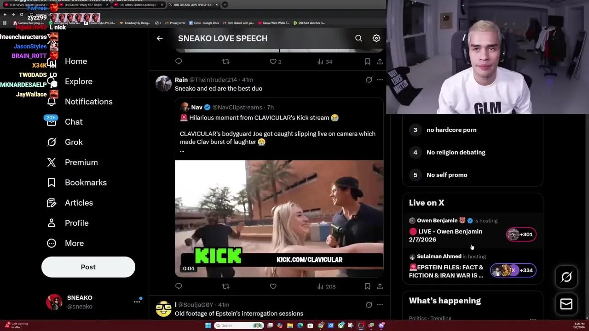This screenshot has width=589, height=331.
Task: Reply to the top post with 34 views
Action: pyautogui.click(x=179, y=62)
